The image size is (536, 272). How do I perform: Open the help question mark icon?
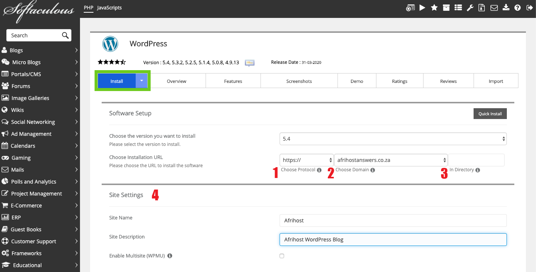[x=517, y=7]
